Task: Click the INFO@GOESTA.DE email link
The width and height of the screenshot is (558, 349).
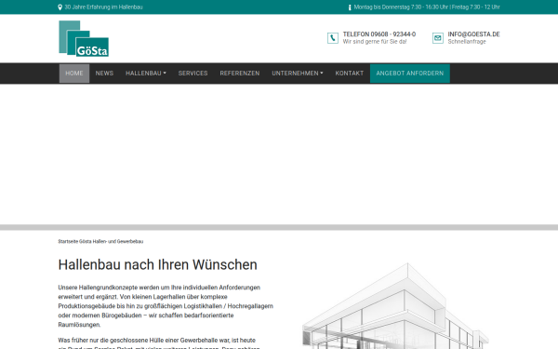Action: click(473, 34)
